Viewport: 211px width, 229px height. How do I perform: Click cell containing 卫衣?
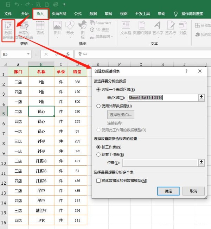coord(41,220)
